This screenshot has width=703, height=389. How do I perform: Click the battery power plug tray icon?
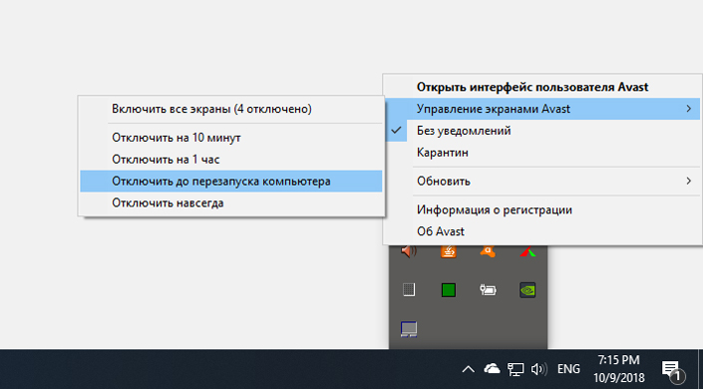click(488, 290)
